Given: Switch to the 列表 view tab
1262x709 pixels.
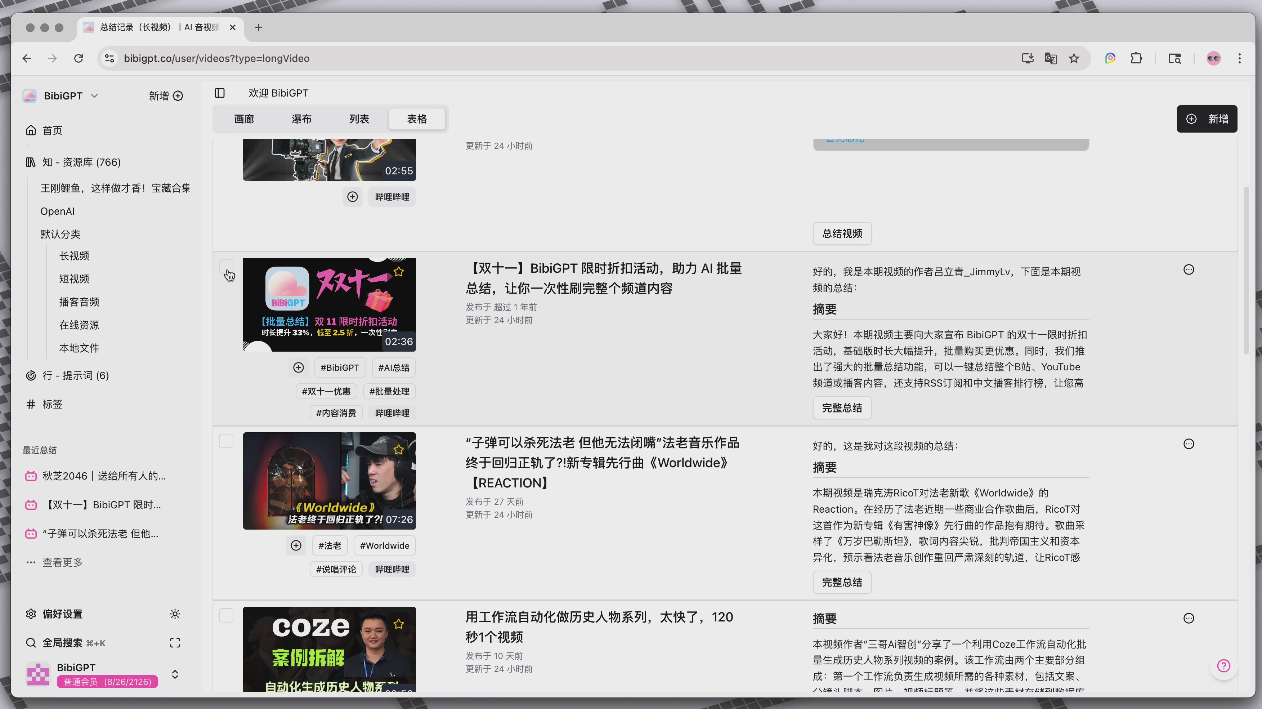Looking at the screenshot, I should coord(359,119).
